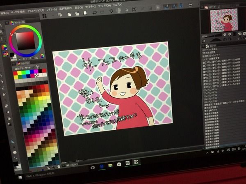Click the あ IME indicator in system tray
Viewport: 246px width, 184px height.
click(x=239, y=149)
